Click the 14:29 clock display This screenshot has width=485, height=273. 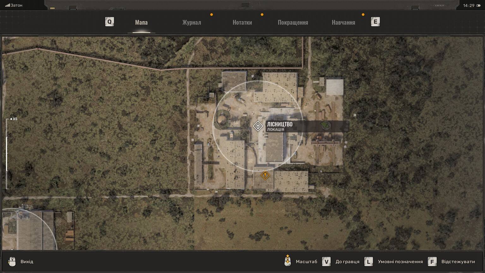pyautogui.click(x=469, y=5)
